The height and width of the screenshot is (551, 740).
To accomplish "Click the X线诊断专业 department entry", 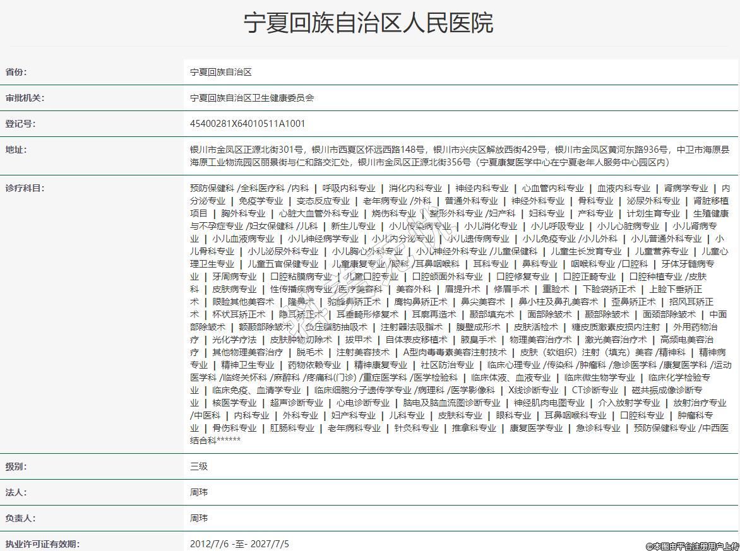I will (x=534, y=390).
